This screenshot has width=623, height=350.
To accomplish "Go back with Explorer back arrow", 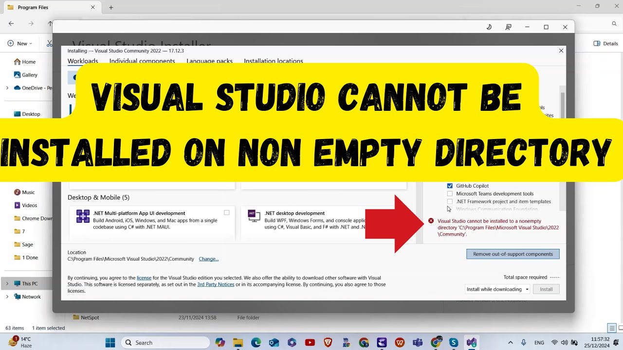I will click(11, 23).
